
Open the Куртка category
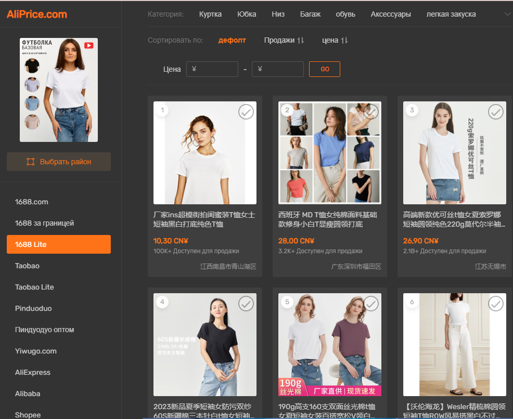pyautogui.click(x=211, y=14)
